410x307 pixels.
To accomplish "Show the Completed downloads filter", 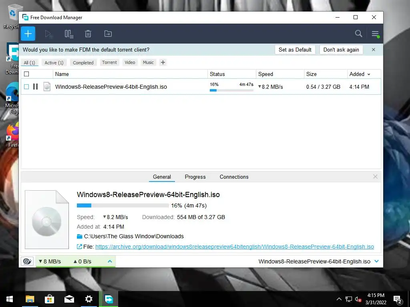I will click(83, 63).
